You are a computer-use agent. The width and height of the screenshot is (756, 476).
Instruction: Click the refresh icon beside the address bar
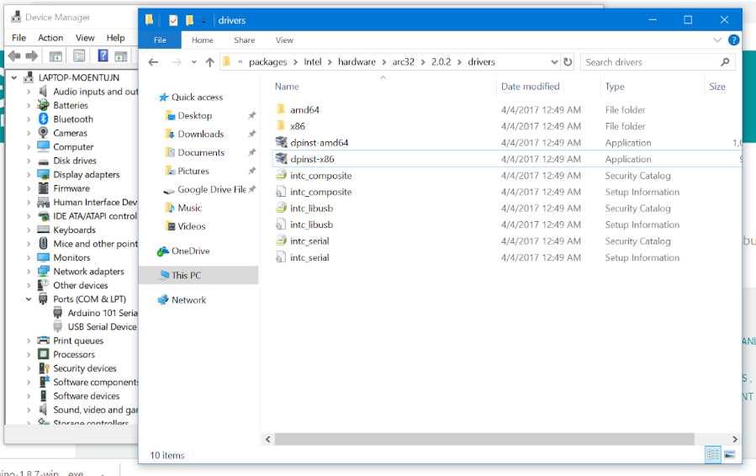pos(568,62)
